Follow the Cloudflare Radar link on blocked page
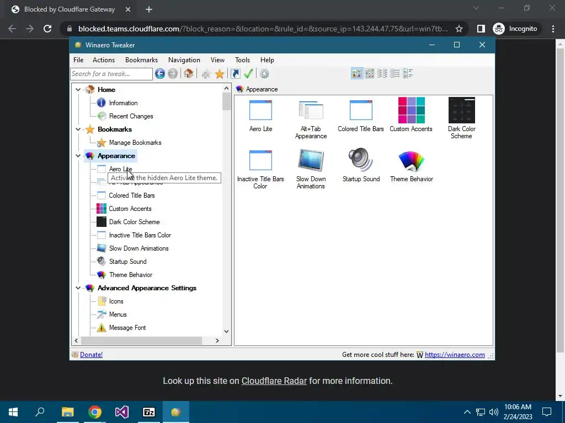Screen dimensions: 565x423 click(274, 381)
